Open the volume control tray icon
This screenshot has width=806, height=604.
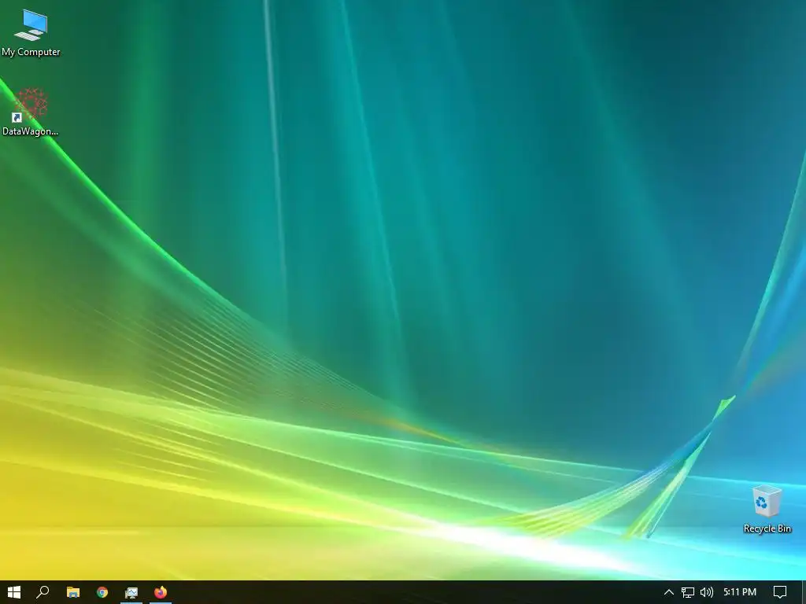[x=707, y=592]
